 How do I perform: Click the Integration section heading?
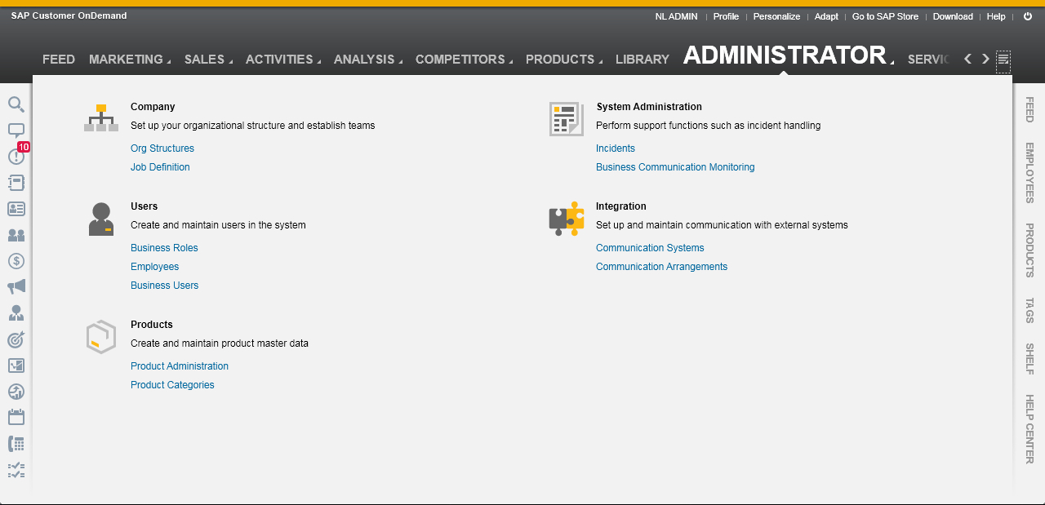pyautogui.click(x=621, y=206)
